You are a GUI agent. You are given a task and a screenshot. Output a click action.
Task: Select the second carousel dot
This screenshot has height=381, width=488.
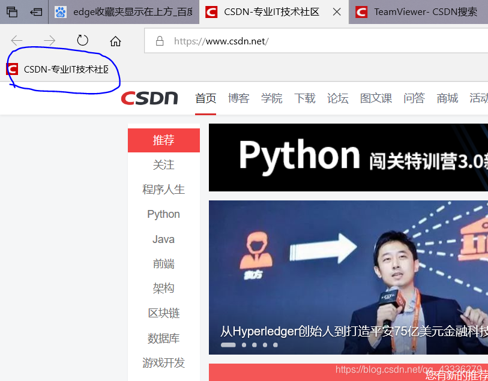[x=244, y=345]
